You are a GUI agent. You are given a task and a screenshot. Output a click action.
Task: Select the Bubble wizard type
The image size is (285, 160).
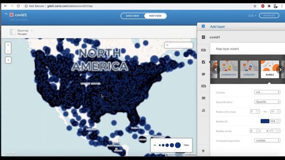point(270,69)
